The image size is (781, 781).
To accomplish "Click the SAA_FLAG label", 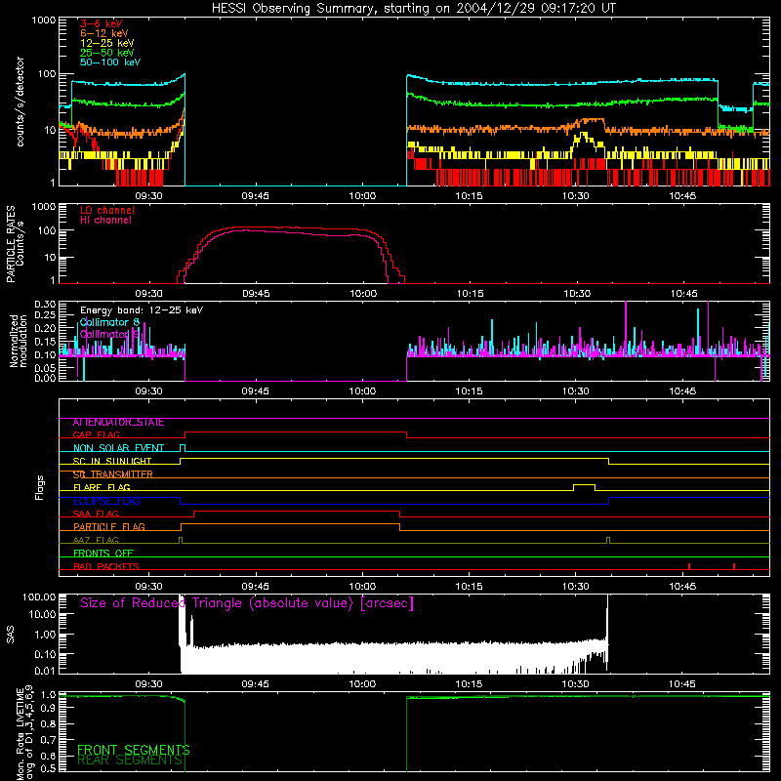I will (x=96, y=514).
